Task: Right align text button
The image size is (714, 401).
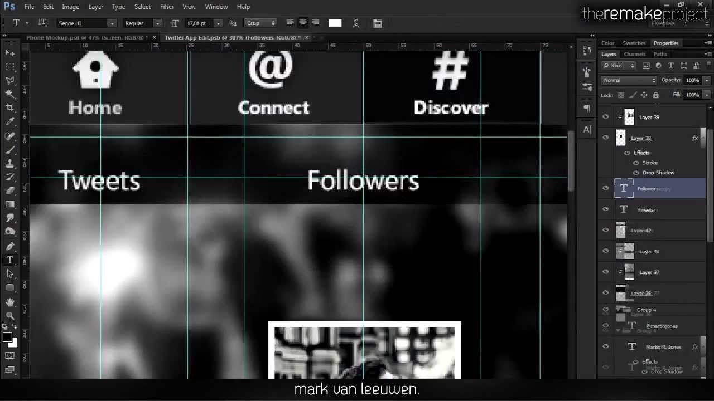Action: click(316, 23)
